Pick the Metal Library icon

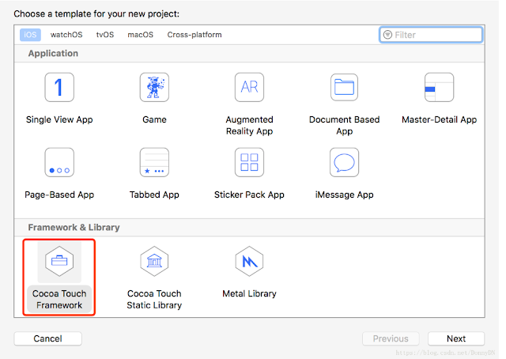pyautogui.click(x=250, y=261)
